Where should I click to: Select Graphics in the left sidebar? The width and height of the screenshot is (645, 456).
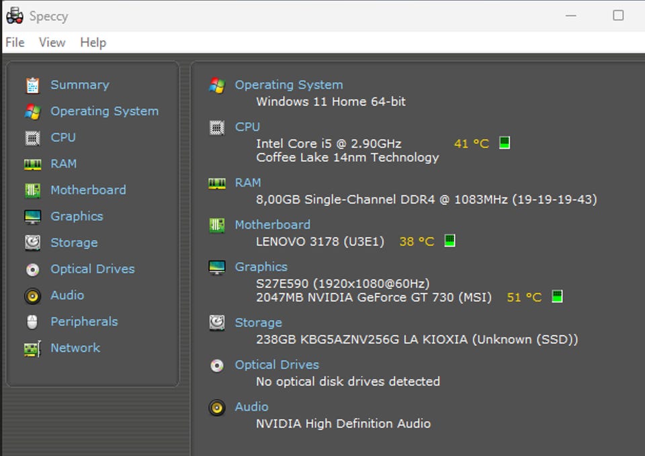(77, 216)
